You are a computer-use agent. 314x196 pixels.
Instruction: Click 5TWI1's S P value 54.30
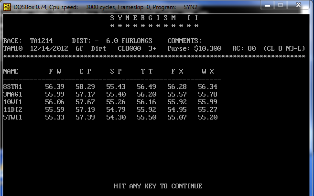(116, 117)
